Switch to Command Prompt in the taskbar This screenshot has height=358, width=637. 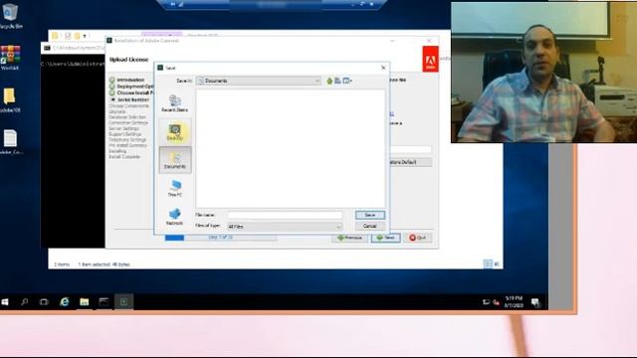point(104,302)
